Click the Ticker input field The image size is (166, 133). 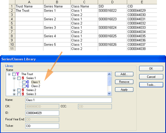click(x=42, y=126)
